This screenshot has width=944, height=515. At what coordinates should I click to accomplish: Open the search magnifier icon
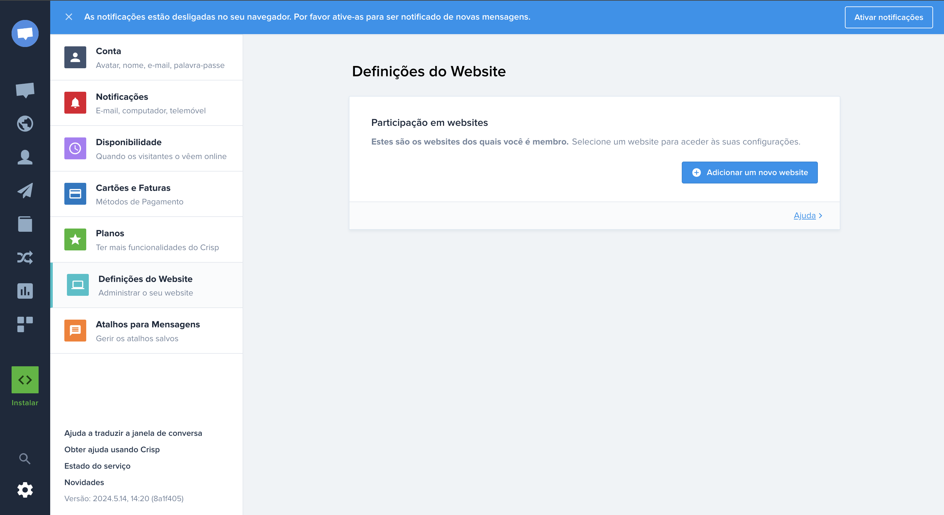tap(25, 459)
